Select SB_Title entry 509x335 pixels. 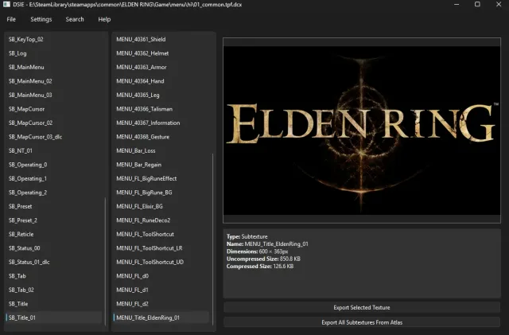tap(54, 304)
